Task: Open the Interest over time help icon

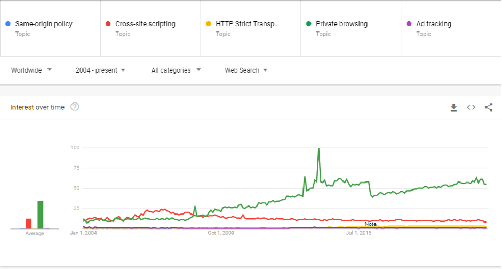Action: (x=75, y=107)
